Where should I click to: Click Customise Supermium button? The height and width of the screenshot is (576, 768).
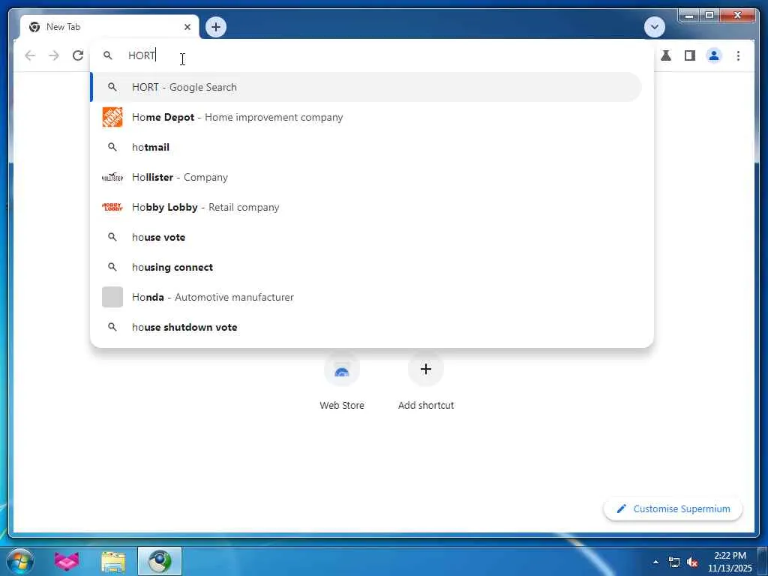[x=673, y=509]
